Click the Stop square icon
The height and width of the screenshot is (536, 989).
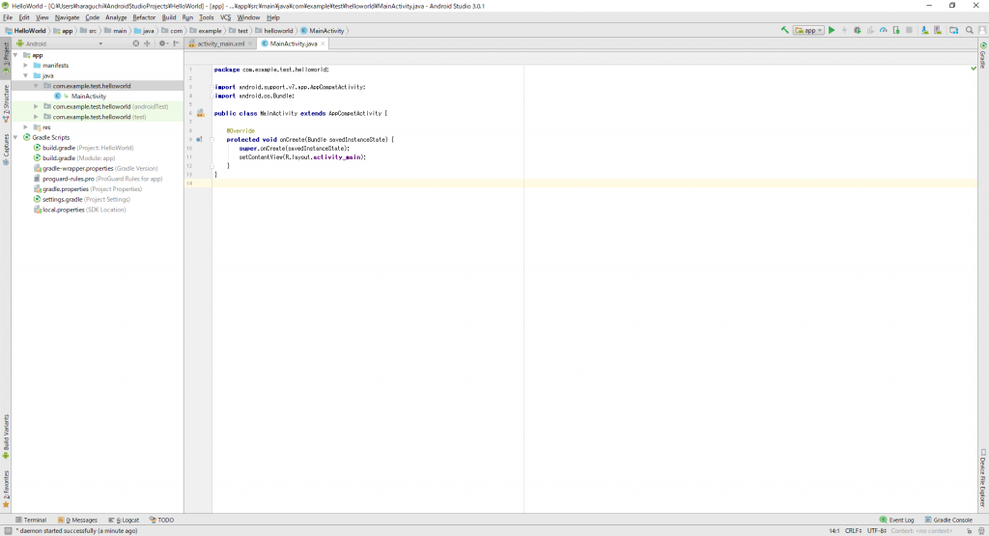(909, 30)
